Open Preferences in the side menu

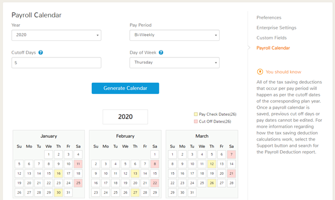click(x=269, y=18)
